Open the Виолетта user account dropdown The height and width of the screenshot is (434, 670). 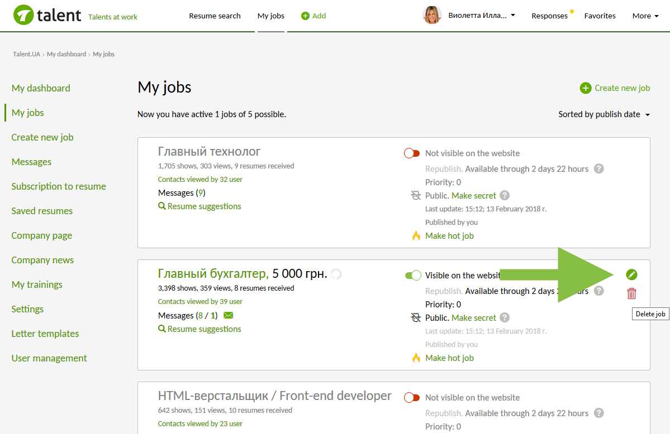482,16
